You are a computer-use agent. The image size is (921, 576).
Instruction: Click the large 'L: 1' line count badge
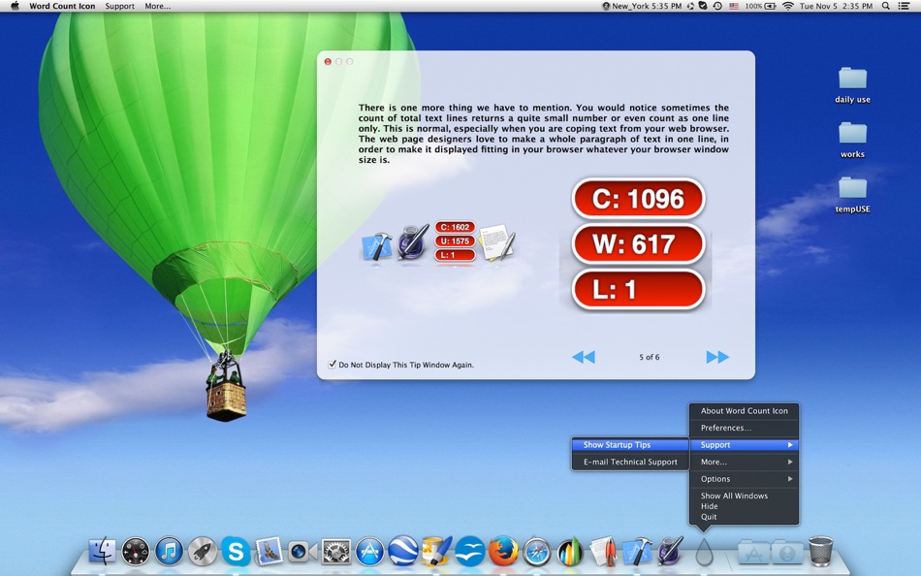(638, 289)
